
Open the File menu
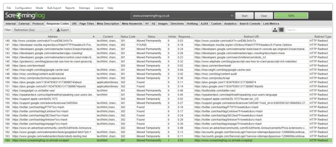[8, 8]
